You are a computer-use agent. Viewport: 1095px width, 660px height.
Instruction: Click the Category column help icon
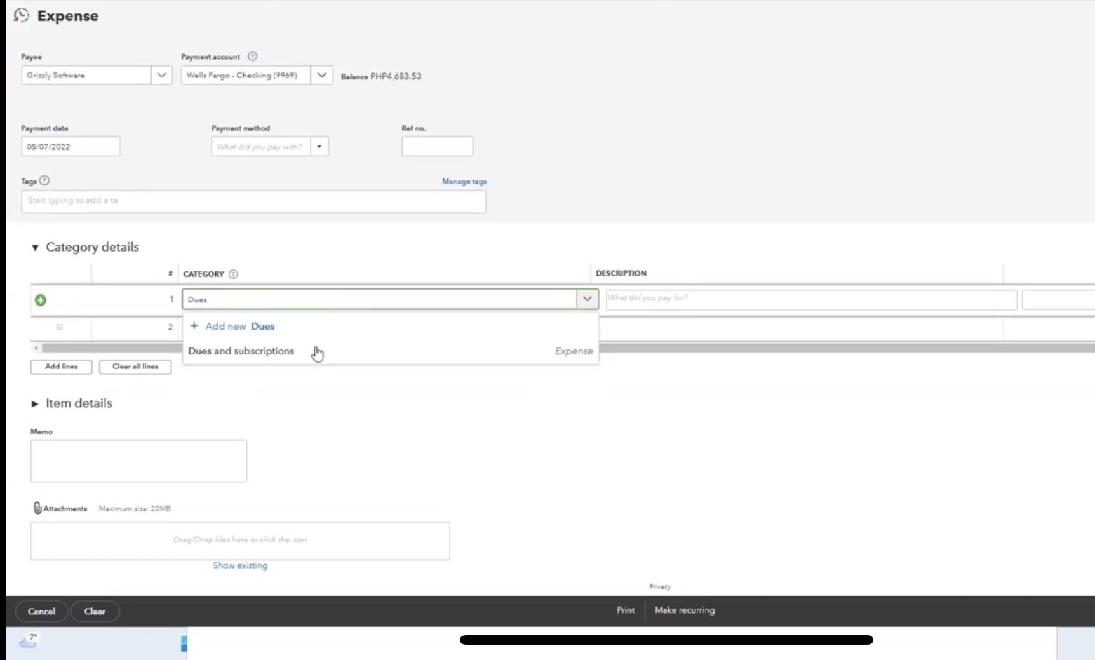click(x=233, y=274)
